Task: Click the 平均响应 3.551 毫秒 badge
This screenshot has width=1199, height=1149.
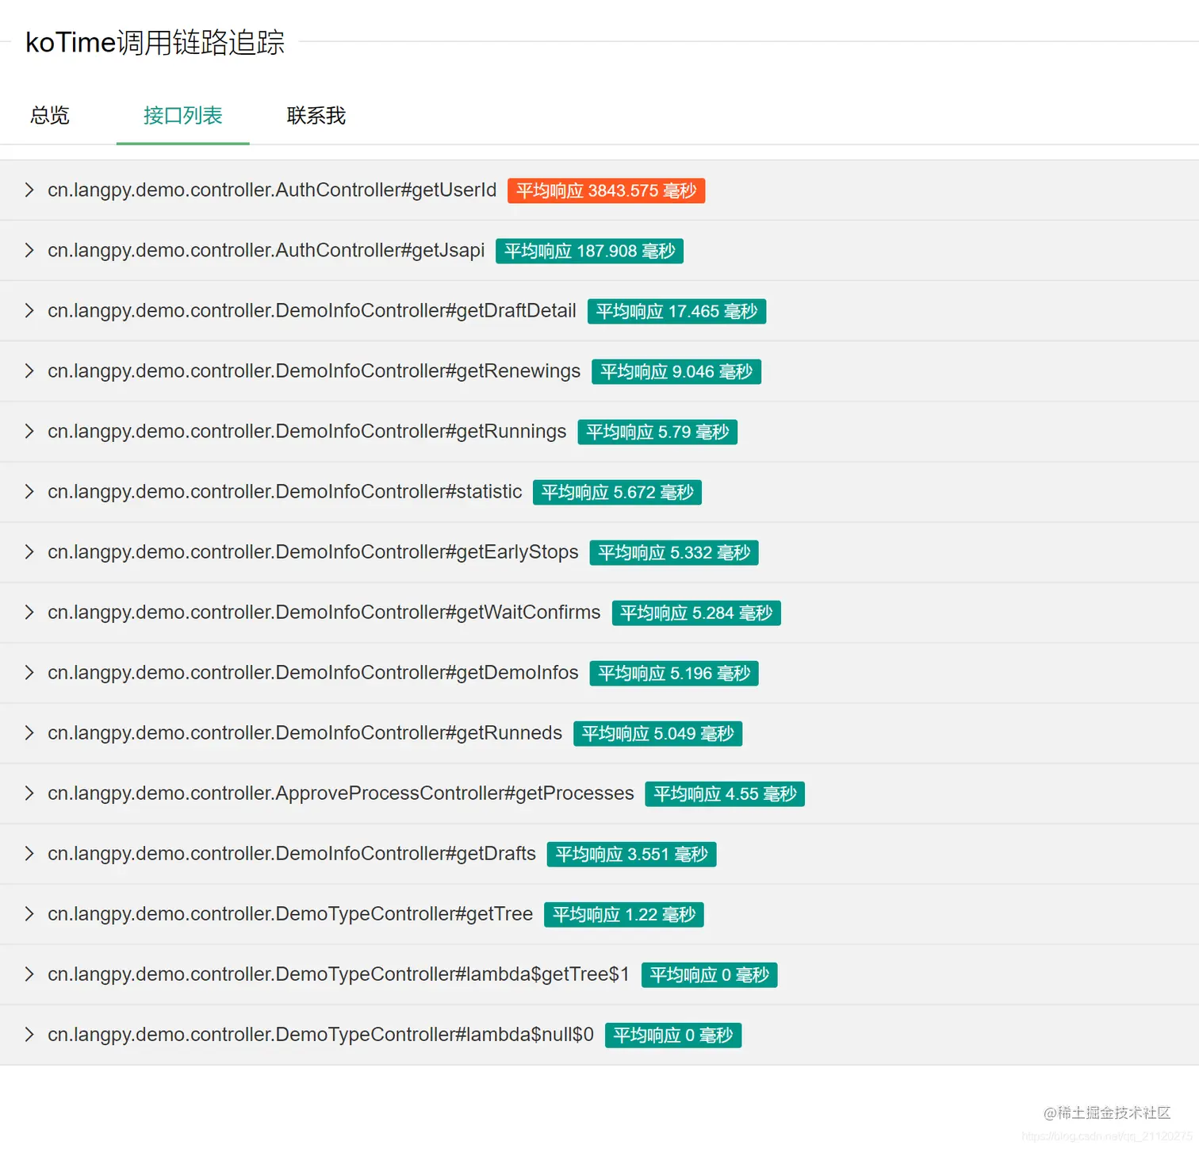Action: pyautogui.click(x=631, y=854)
